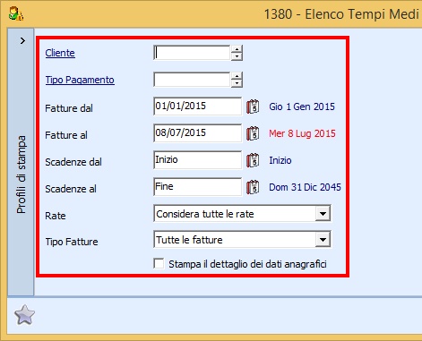This screenshot has height=341, width=422.
Task: Click the Scadenze al label
Action: 71,189
